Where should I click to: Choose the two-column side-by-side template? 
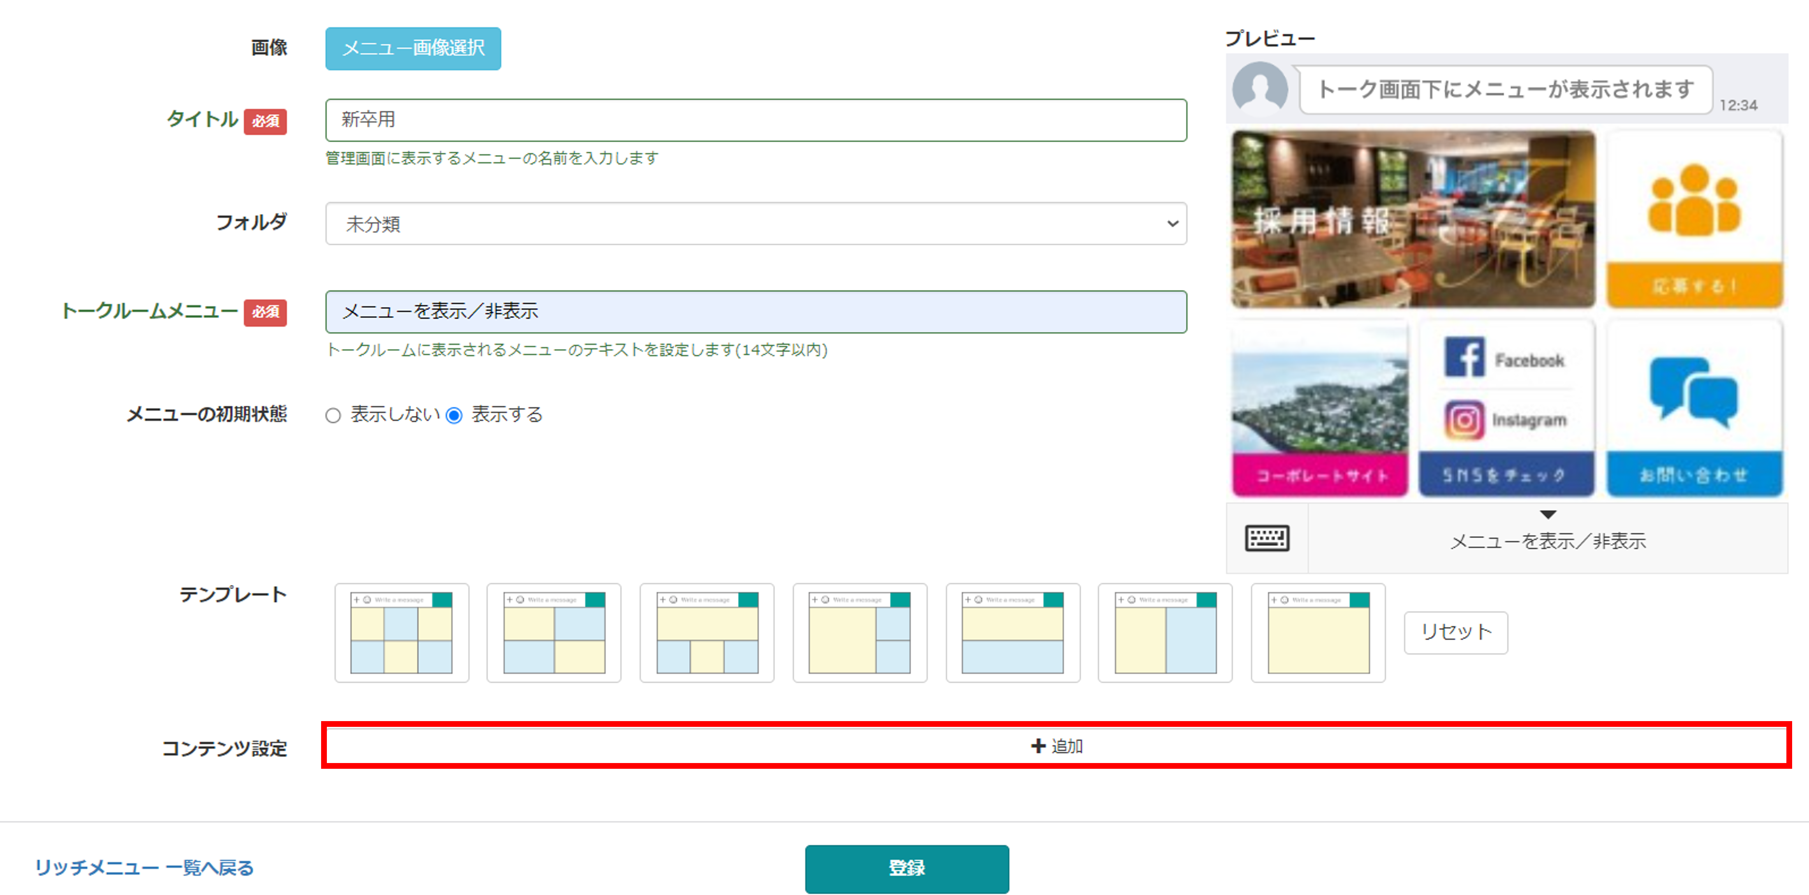click(1165, 632)
